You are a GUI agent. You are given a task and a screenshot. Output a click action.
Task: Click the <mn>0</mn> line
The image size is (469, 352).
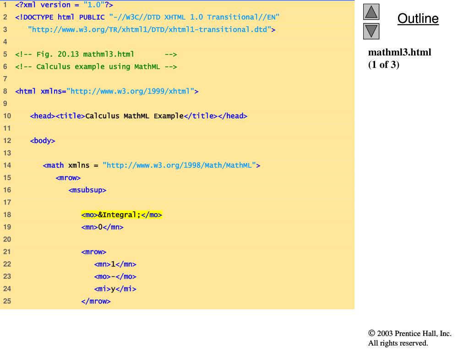[102, 227]
